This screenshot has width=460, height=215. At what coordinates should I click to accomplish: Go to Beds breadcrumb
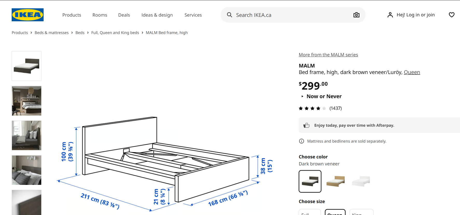[80, 32]
